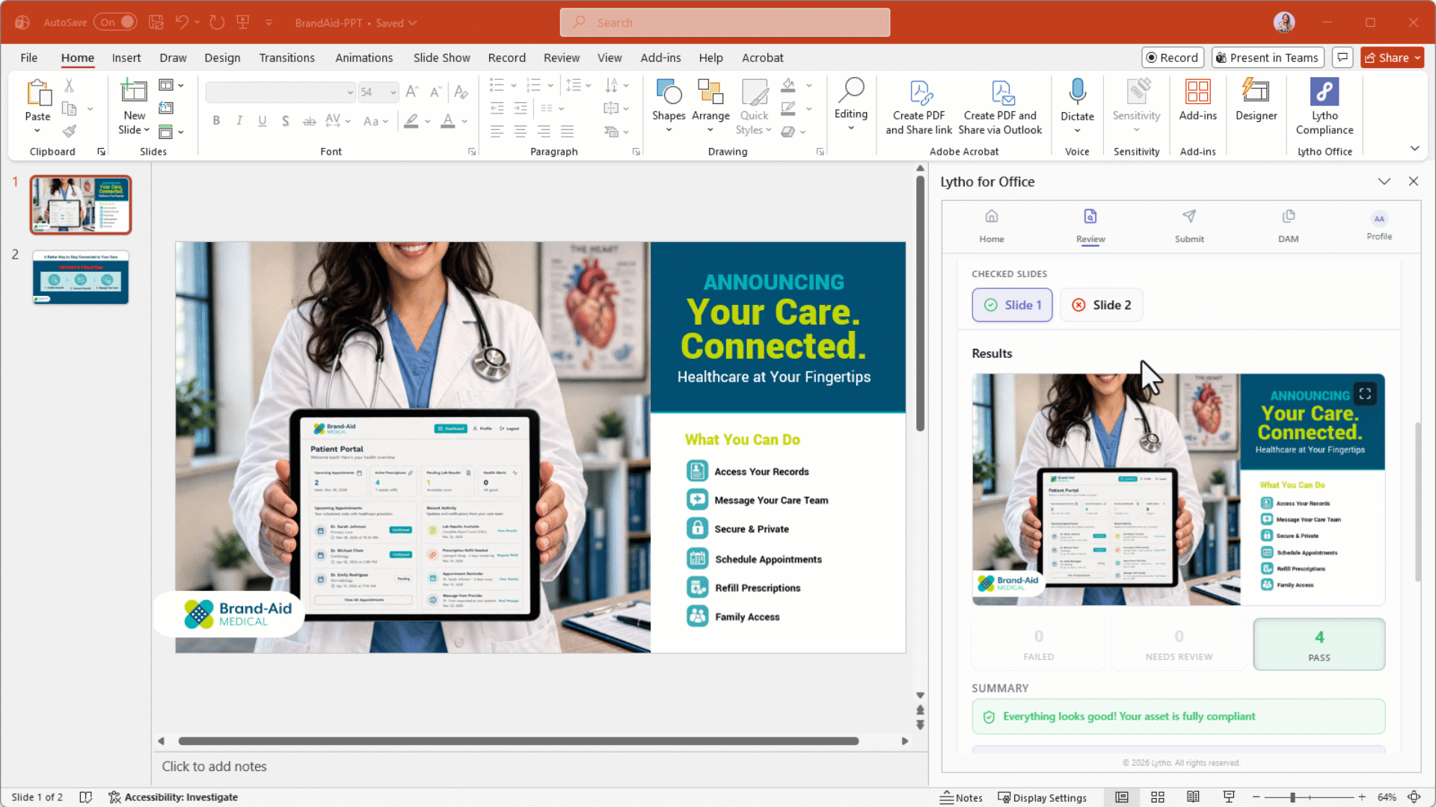The height and width of the screenshot is (807, 1436).
Task: Collapse the Lytho for Office pane chevron
Action: pos(1384,182)
